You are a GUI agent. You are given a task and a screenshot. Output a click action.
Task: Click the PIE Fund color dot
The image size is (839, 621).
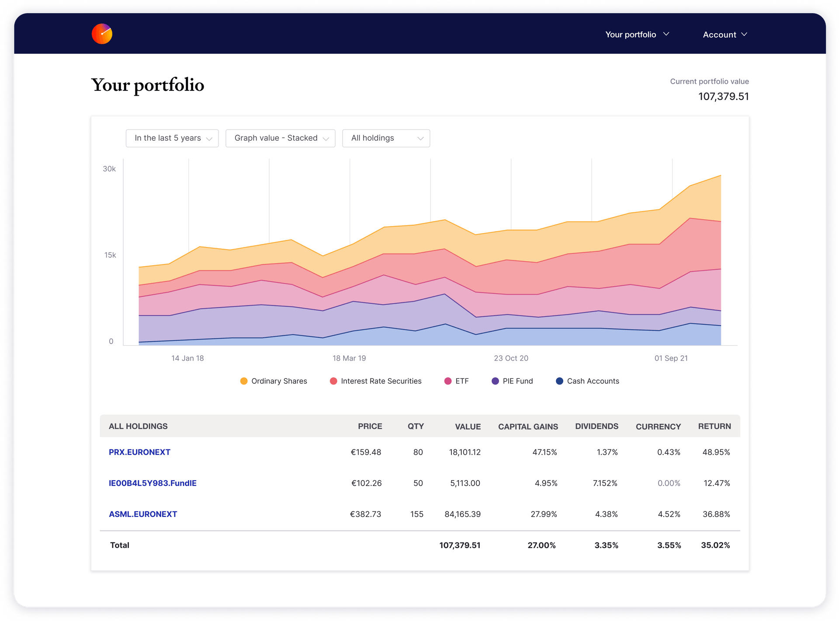coord(495,381)
